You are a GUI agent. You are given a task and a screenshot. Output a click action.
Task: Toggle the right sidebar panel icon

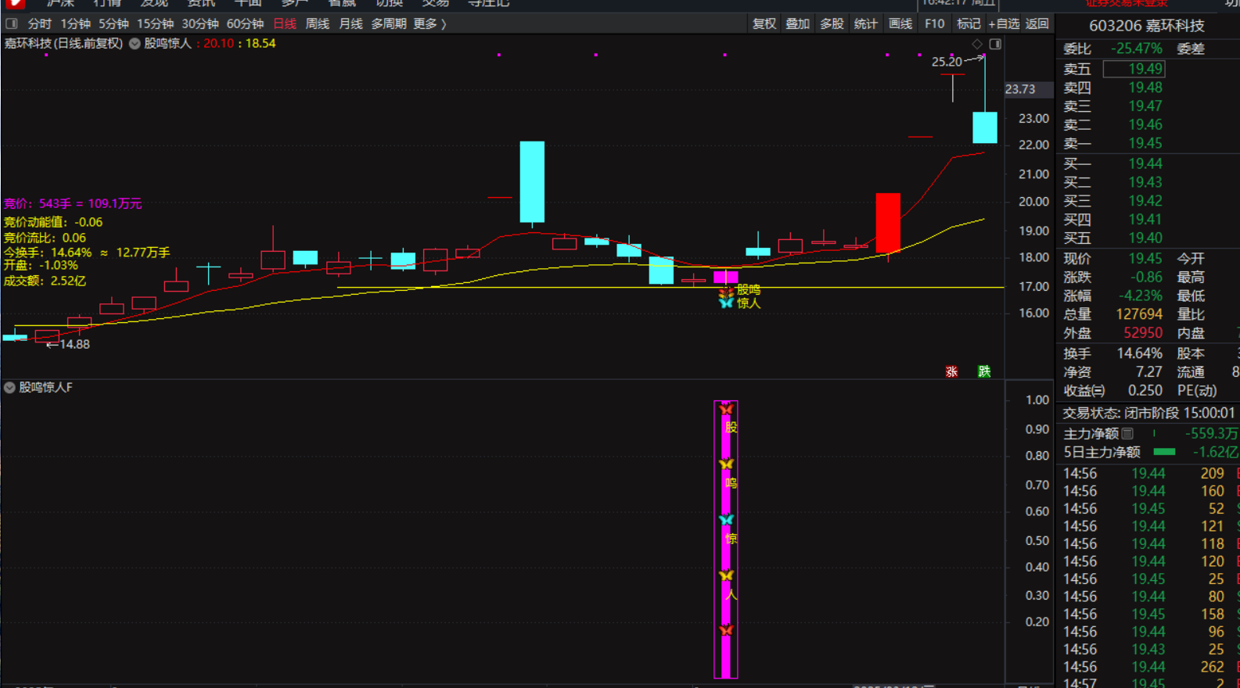click(x=995, y=44)
